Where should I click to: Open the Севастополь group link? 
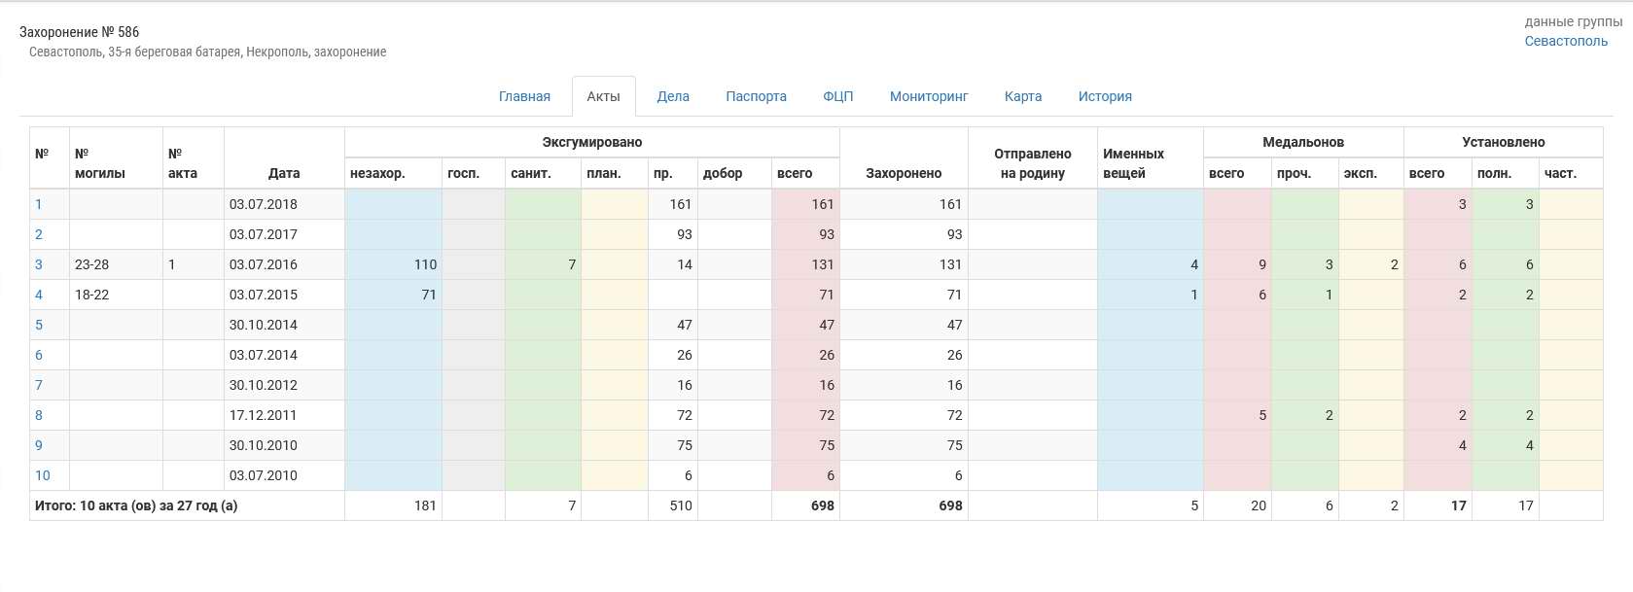coord(1565,41)
